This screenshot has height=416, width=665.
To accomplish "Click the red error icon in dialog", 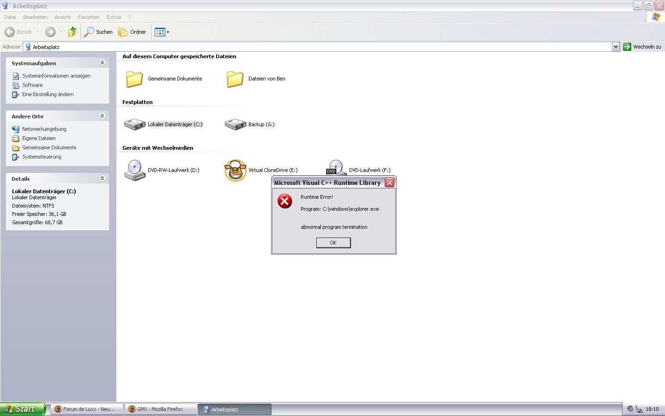I will 284,201.
